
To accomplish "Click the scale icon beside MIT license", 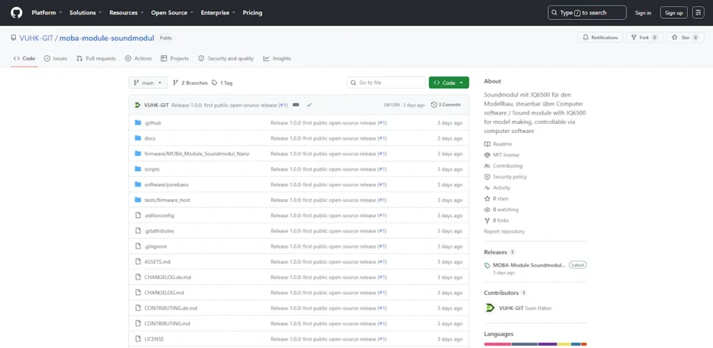I will [487, 155].
